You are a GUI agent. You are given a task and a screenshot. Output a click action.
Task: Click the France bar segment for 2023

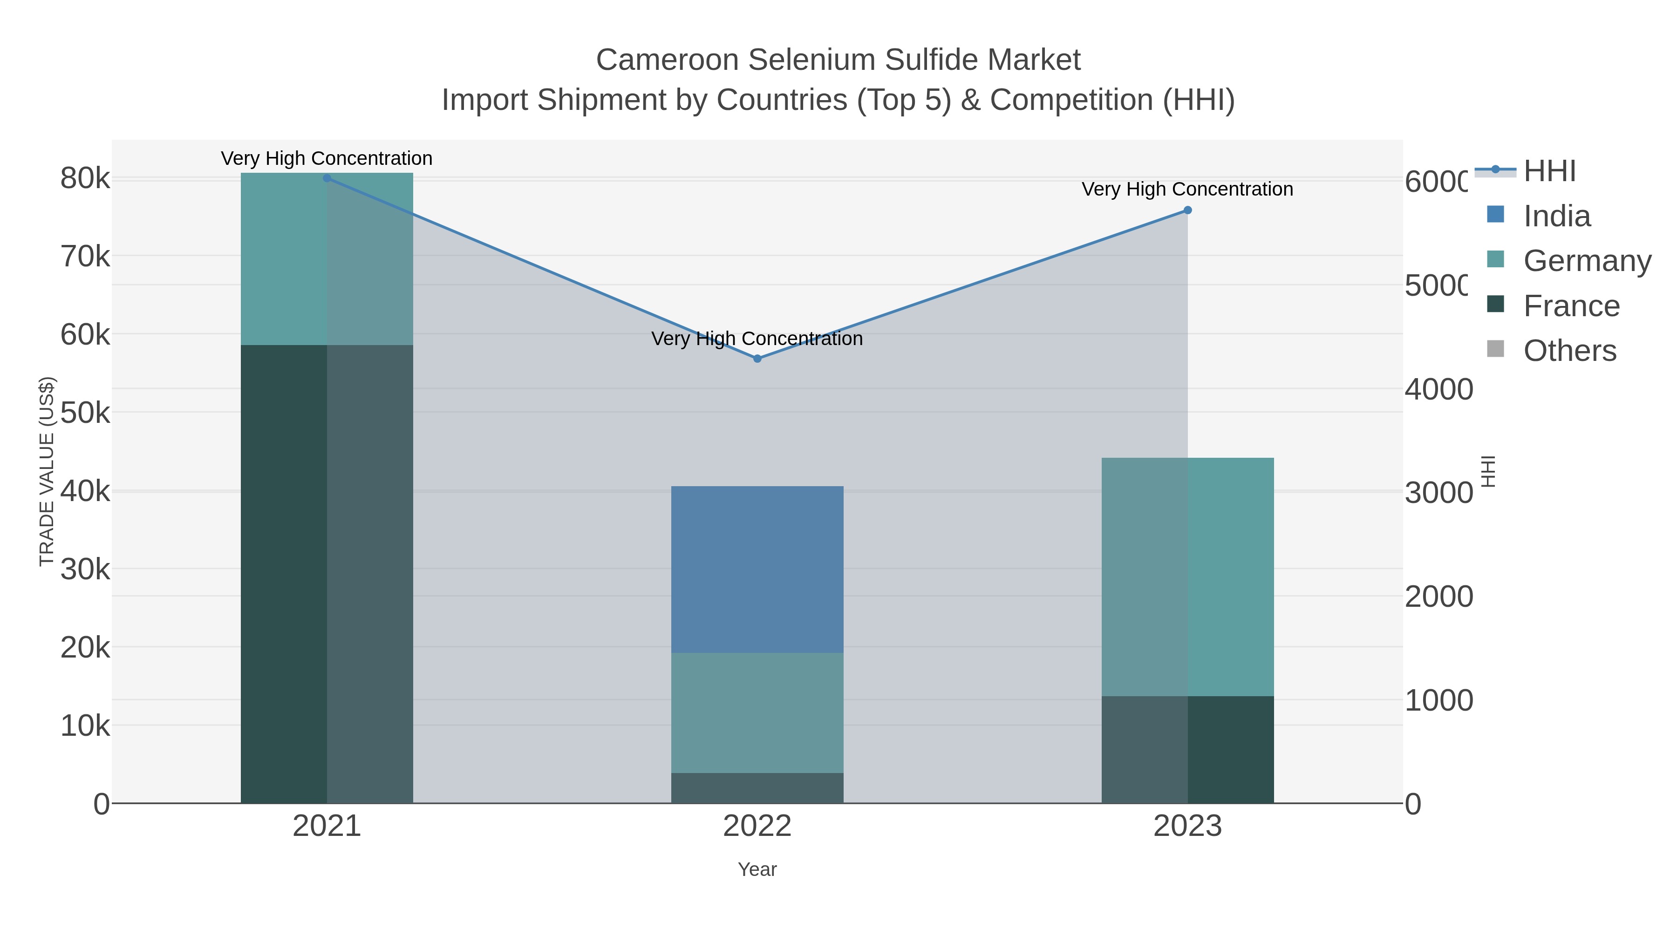[x=1187, y=750]
